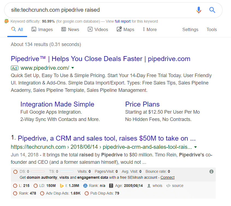The height and width of the screenshot is (206, 231).
Task: Click the SEMrush logo beside Keyword difficulty
Action: [x=6, y=21]
